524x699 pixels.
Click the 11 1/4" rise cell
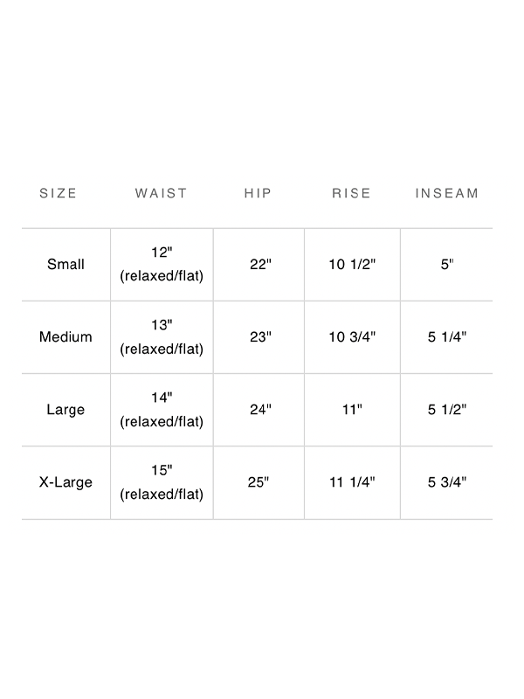352,482
